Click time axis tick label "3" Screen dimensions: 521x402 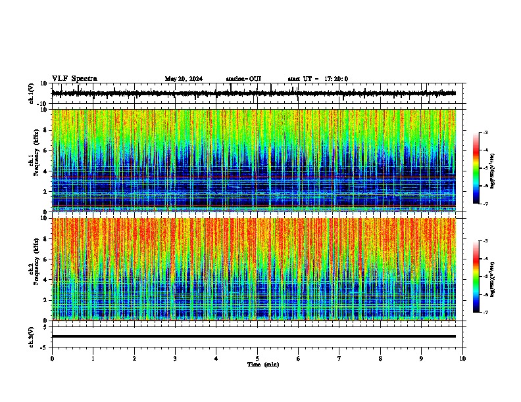tap(175, 359)
